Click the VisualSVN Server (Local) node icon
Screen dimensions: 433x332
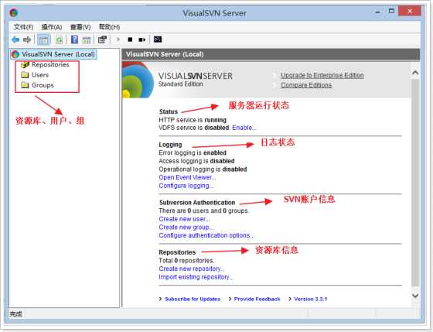tap(15, 54)
